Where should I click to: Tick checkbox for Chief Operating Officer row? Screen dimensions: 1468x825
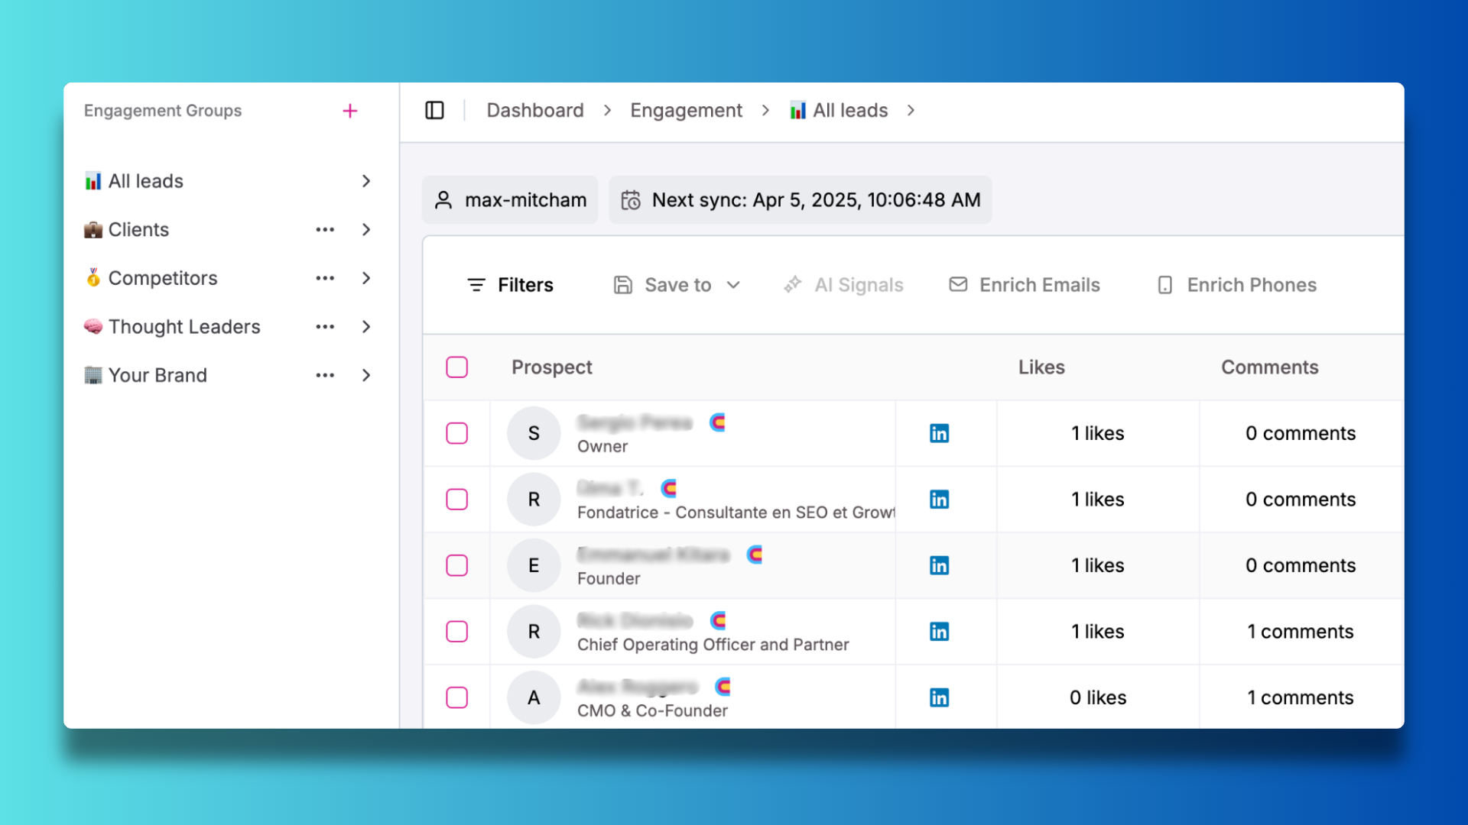point(456,632)
